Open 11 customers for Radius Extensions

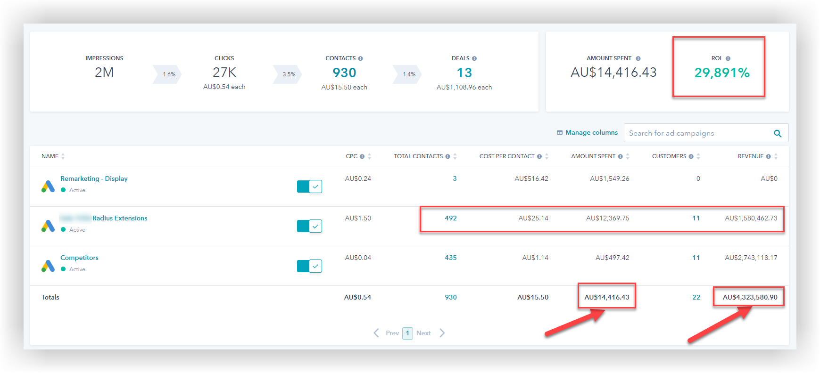[696, 218]
